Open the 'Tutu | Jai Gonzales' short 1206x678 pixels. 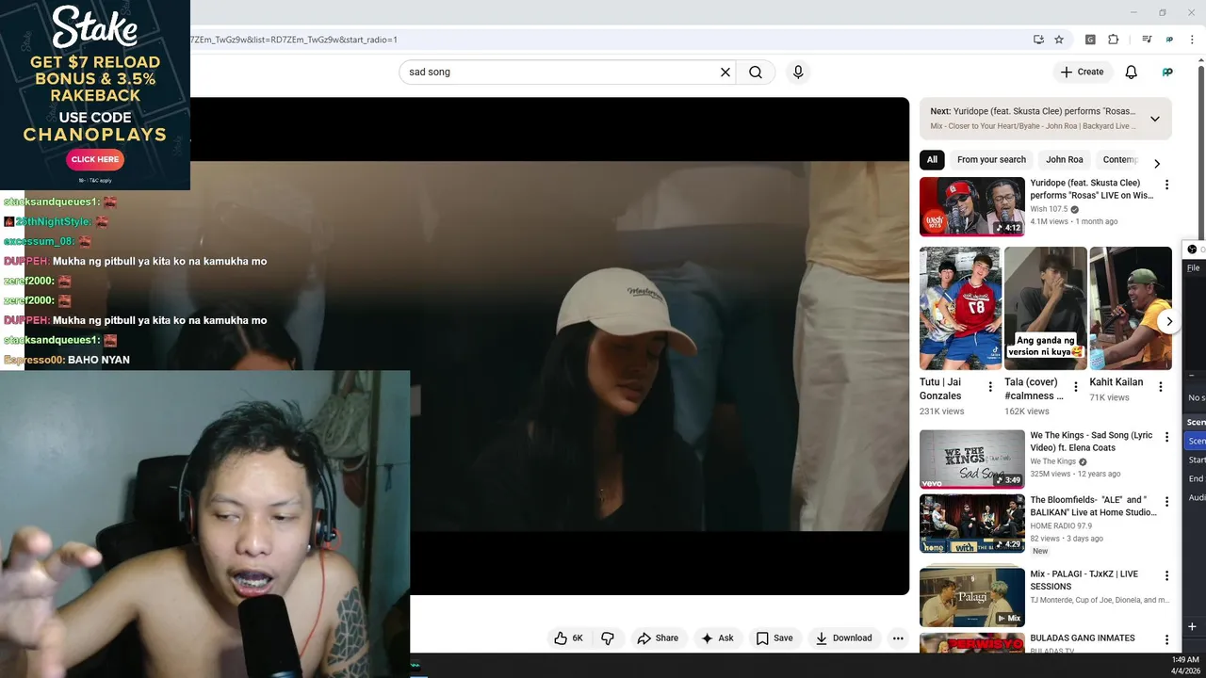click(x=960, y=308)
